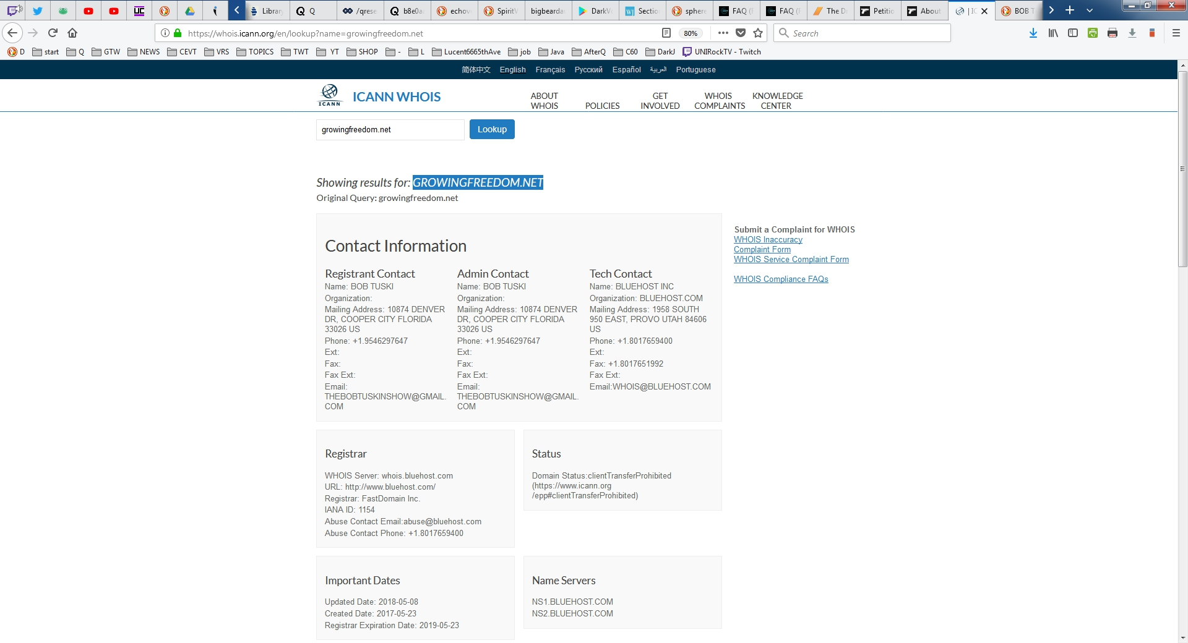Switch to the pinned Google Drive tab

pos(190,11)
